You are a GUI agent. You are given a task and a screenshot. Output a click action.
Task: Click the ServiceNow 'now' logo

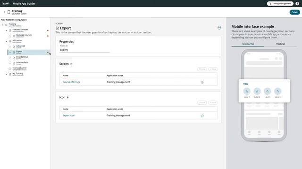tap(5, 3)
